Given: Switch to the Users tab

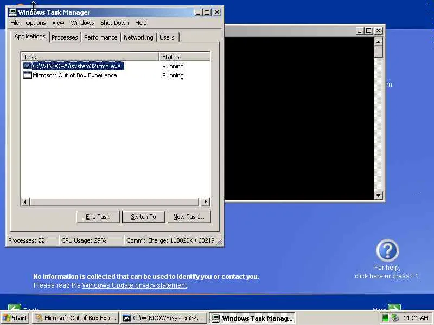Looking at the screenshot, I should click(167, 37).
